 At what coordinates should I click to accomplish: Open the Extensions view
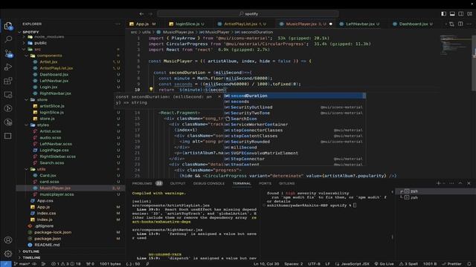(x=8, y=81)
